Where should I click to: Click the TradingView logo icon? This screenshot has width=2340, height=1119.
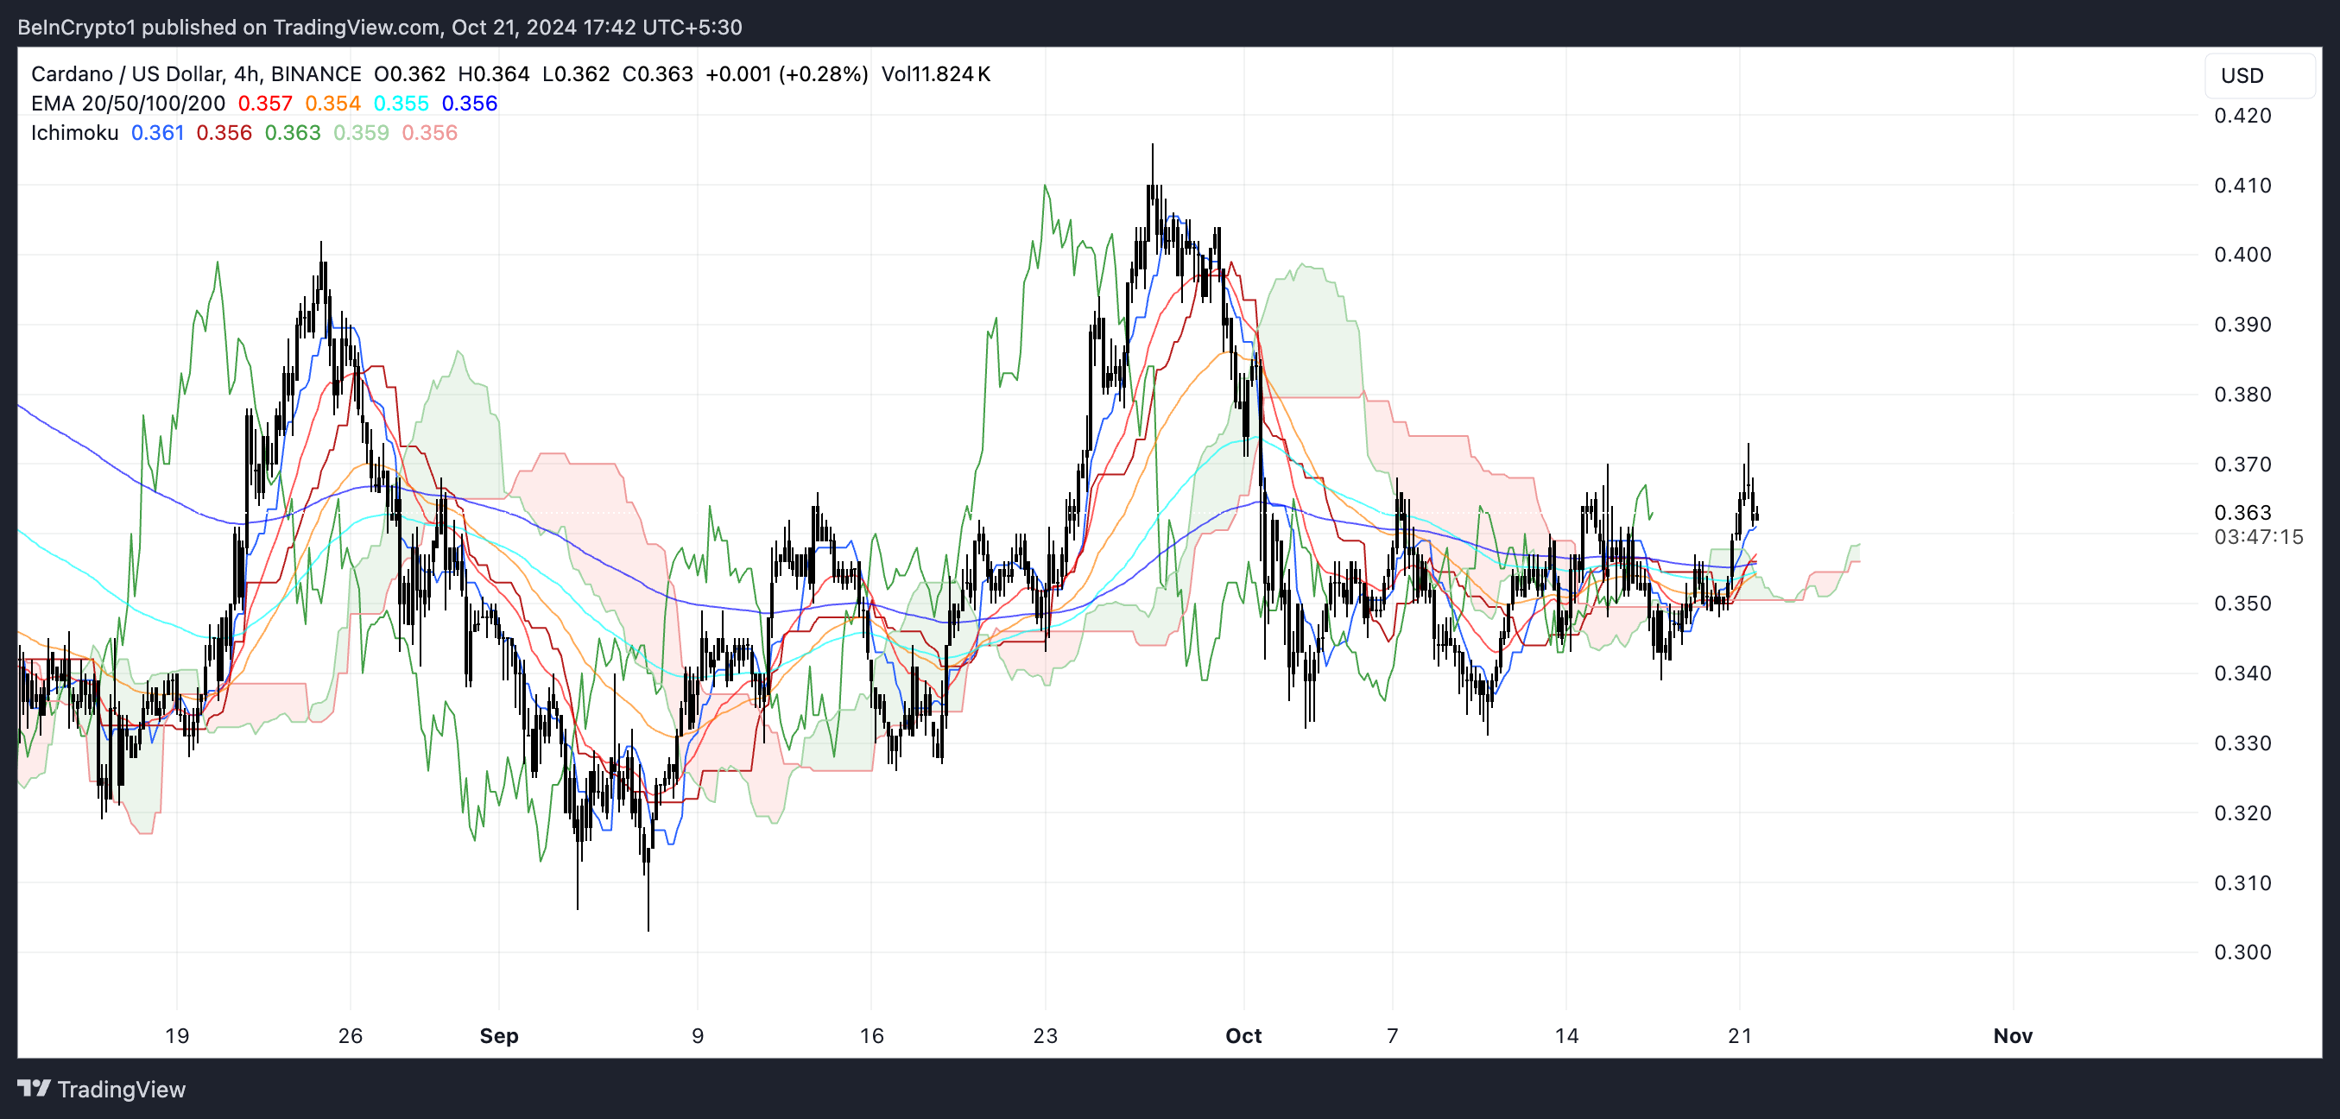[x=34, y=1088]
